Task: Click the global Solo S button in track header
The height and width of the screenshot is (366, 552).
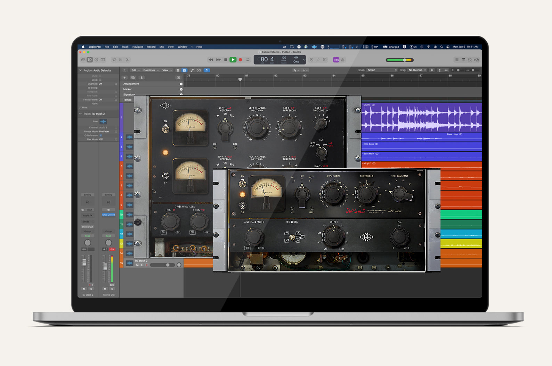Action: [x=141, y=78]
